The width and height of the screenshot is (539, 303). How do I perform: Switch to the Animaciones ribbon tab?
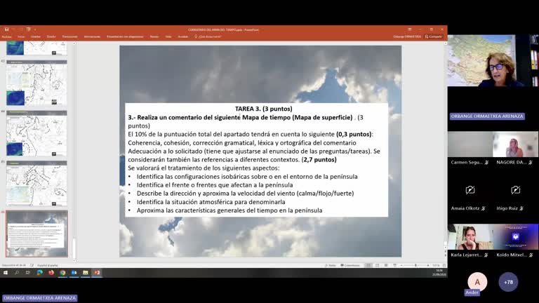click(x=92, y=36)
